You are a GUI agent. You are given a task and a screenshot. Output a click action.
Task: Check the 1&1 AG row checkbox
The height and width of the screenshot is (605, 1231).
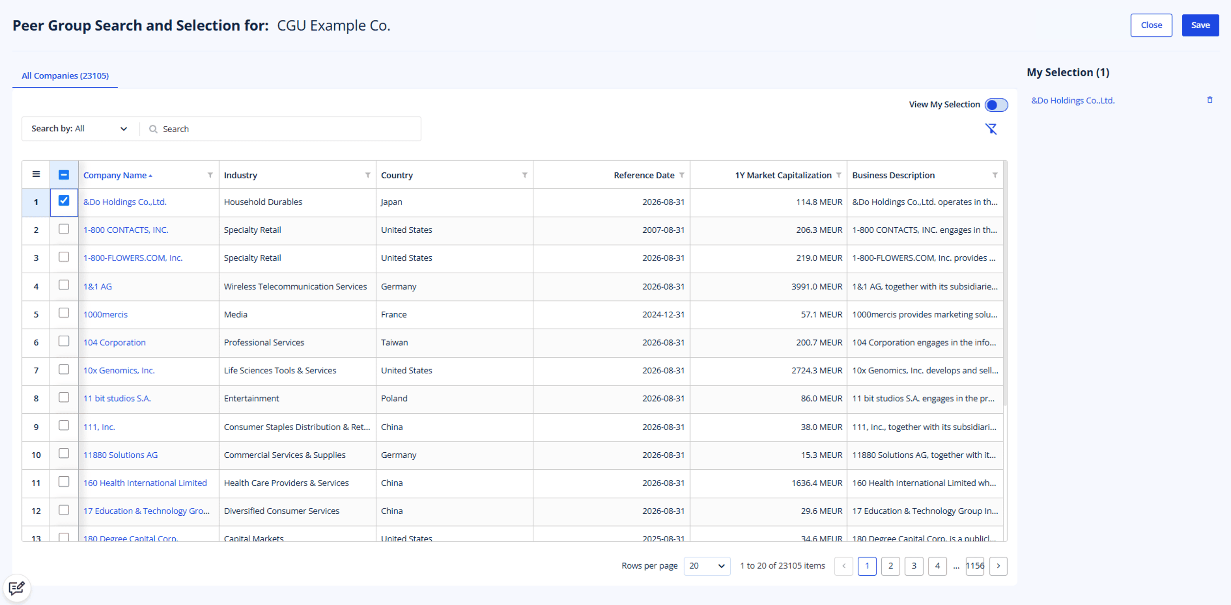coord(63,285)
